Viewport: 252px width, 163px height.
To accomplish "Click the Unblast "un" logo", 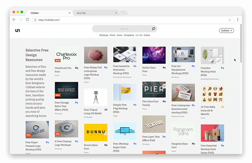I will pos(18,30).
